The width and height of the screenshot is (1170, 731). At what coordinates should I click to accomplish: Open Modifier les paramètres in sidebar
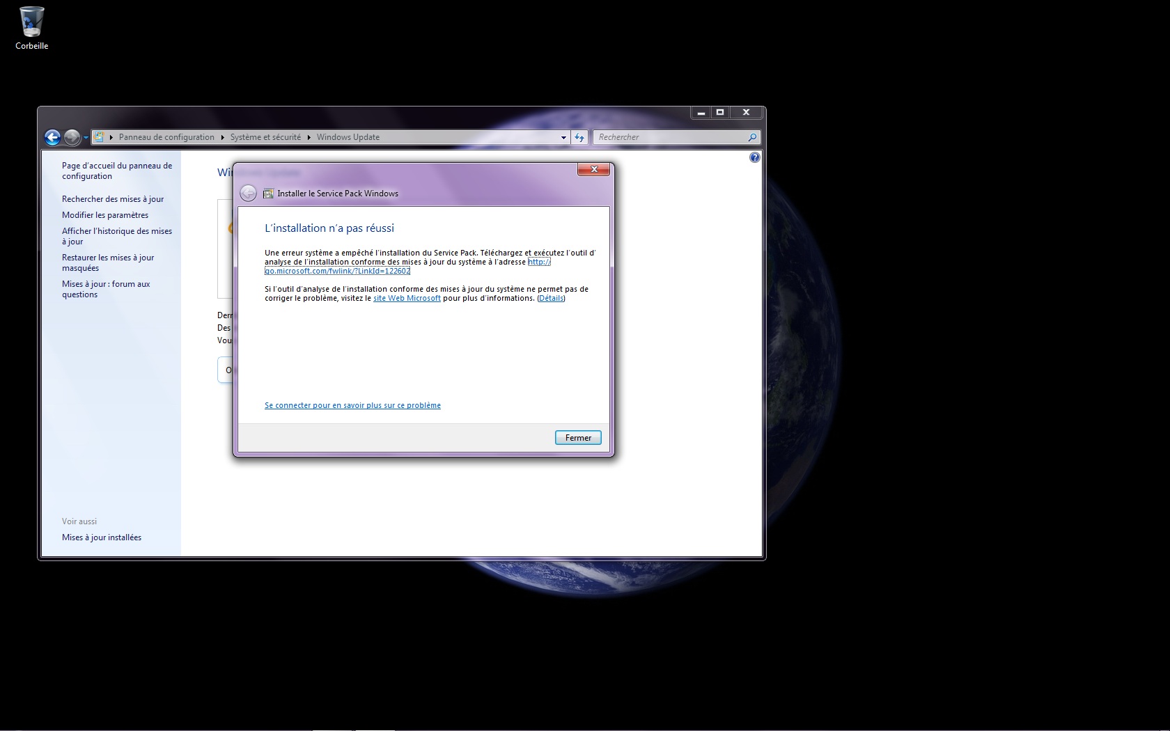(105, 215)
